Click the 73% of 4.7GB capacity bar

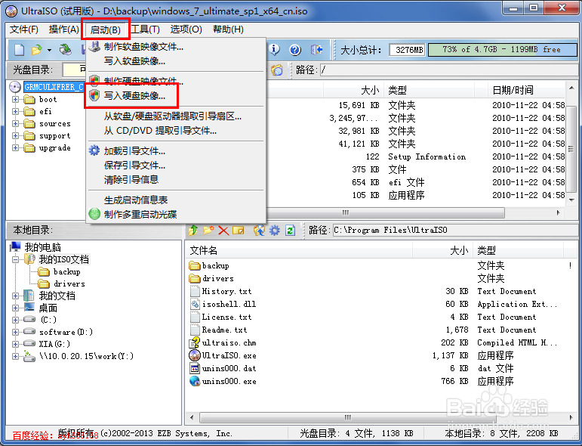coord(502,50)
